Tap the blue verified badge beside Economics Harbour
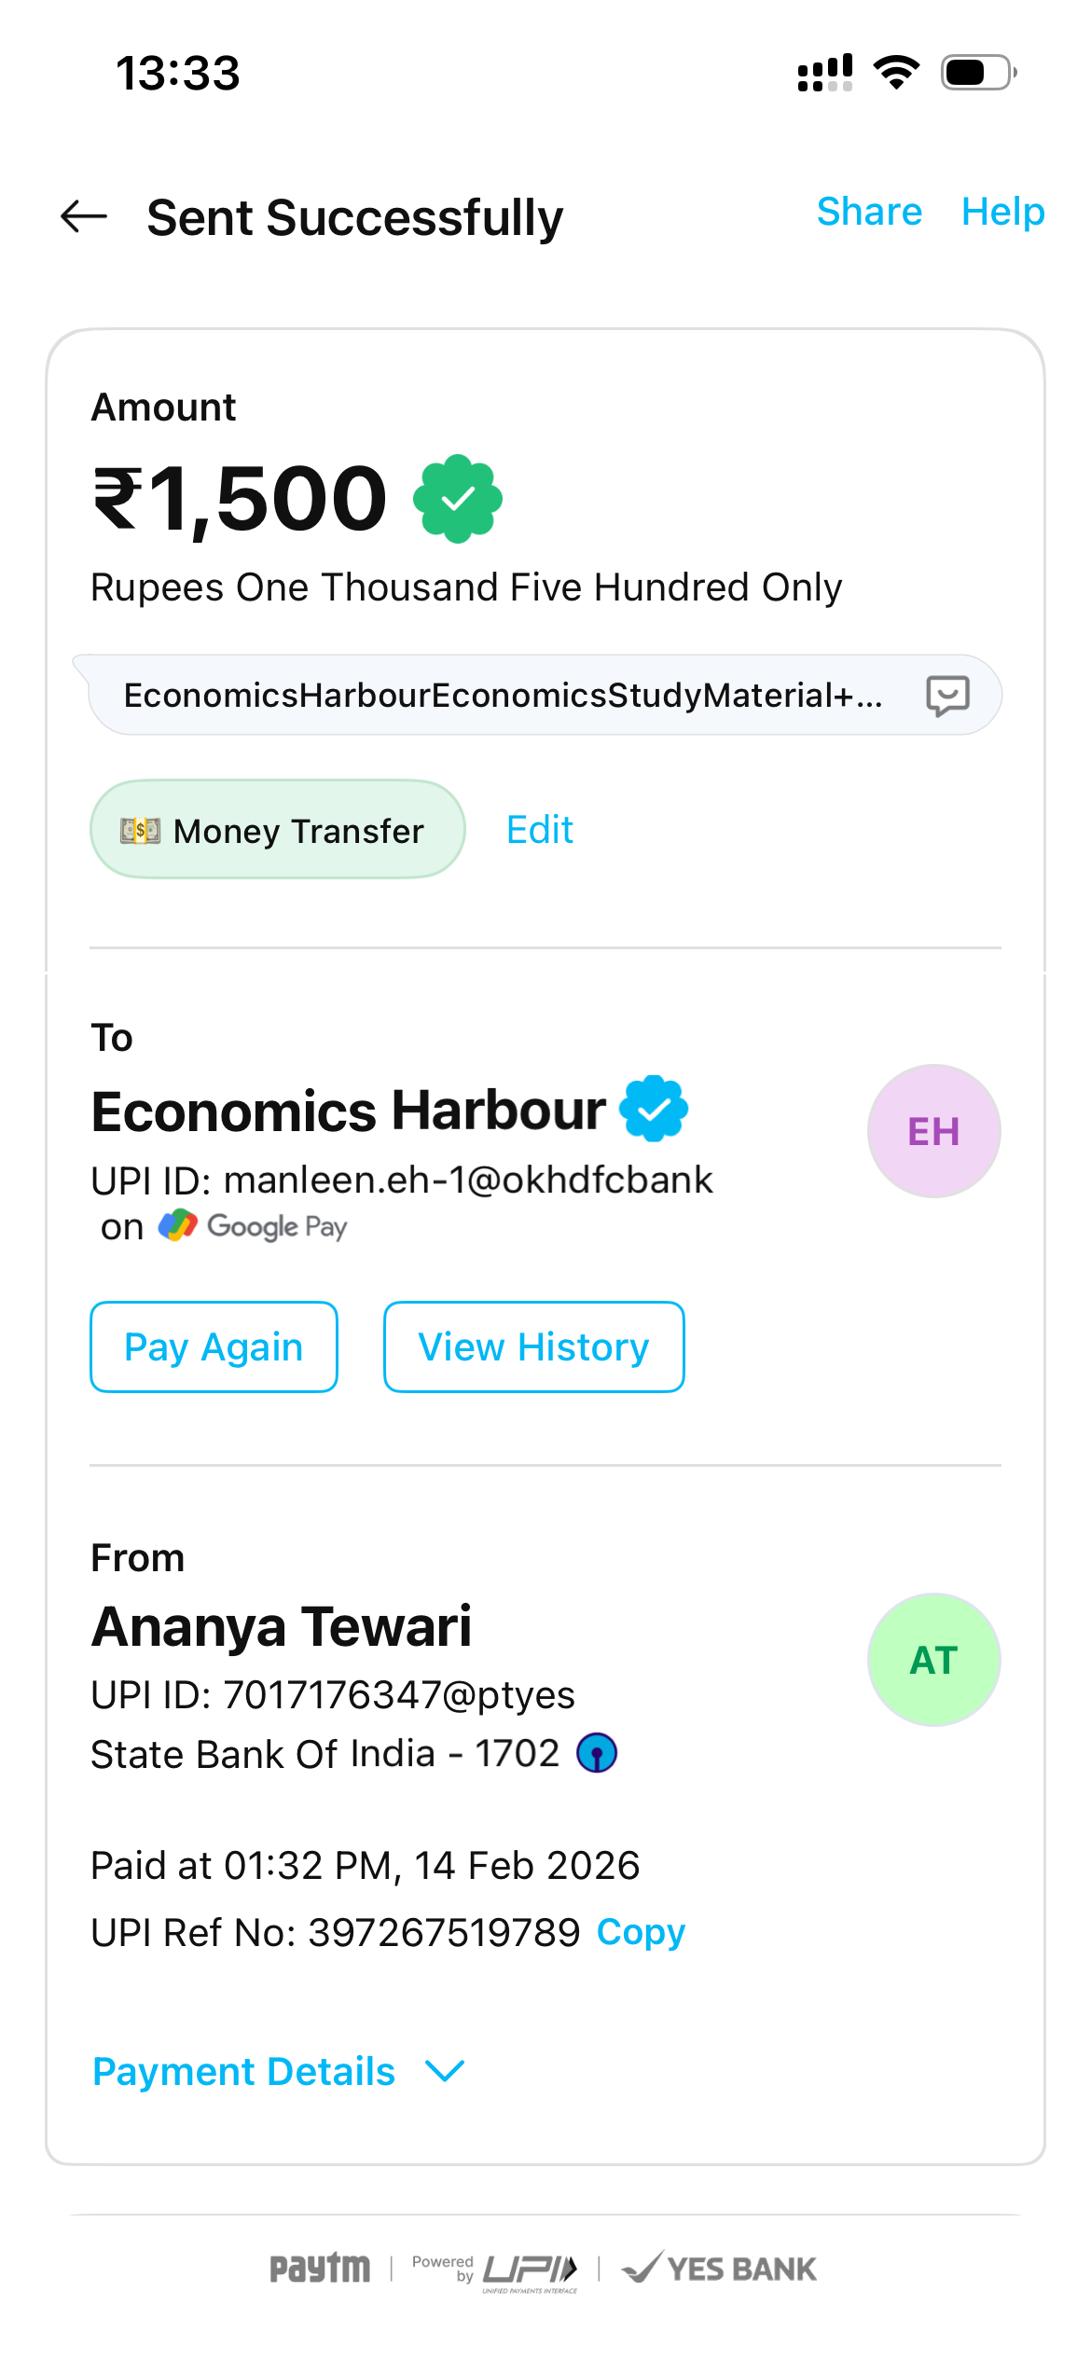Viewport: 1091px width, 2361px height. pos(655,1109)
